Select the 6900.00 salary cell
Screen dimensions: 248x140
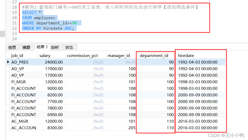[51, 115]
